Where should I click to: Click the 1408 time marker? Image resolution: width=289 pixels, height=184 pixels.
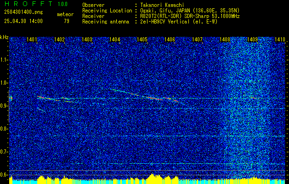(x=225, y=39)
